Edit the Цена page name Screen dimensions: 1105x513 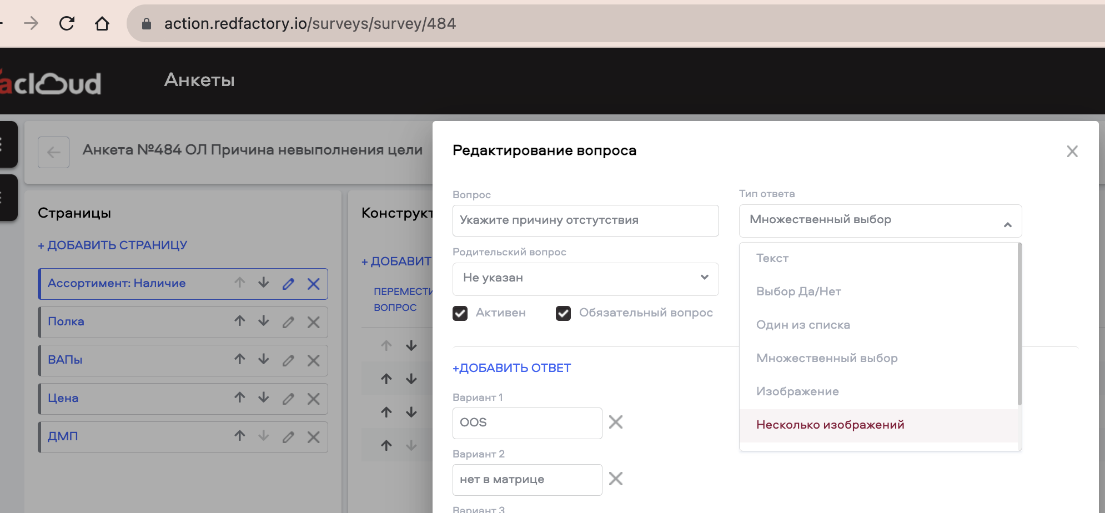pyautogui.click(x=288, y=399)
